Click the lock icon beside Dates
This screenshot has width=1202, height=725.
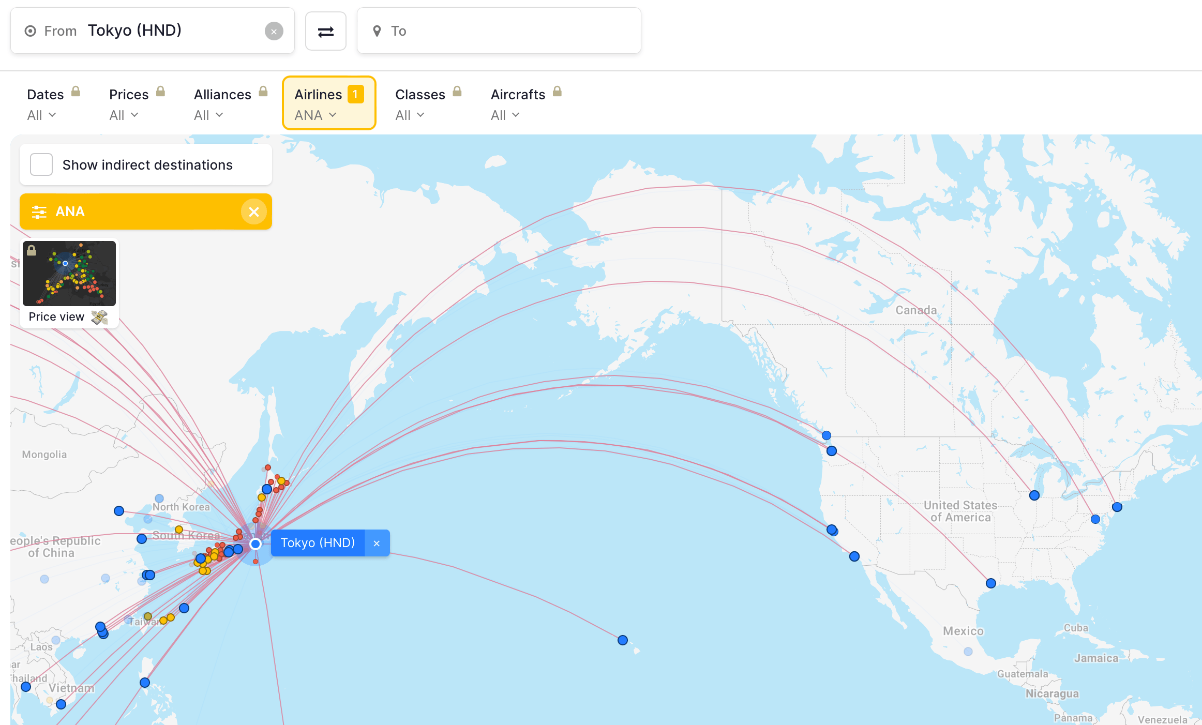coord(76,92)
